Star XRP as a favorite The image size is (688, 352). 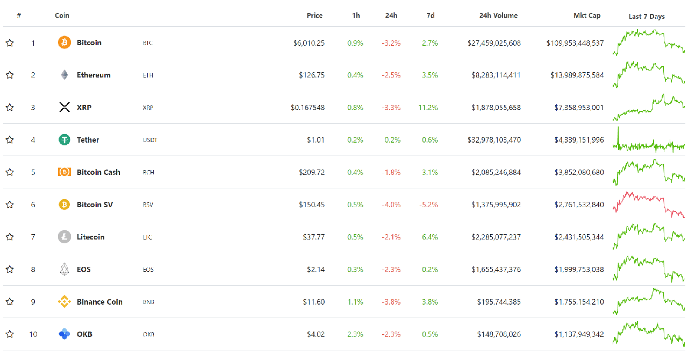(x=10, y=108)
